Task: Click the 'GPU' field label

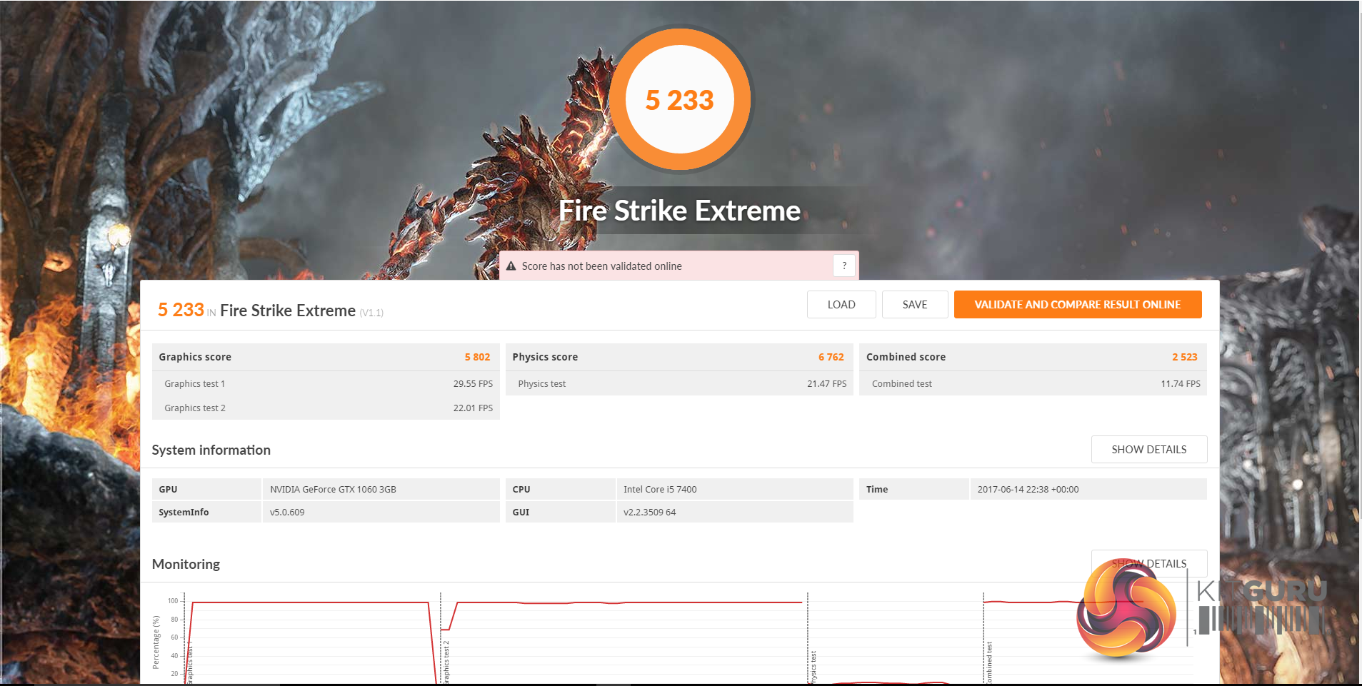Action: (168, 489)
